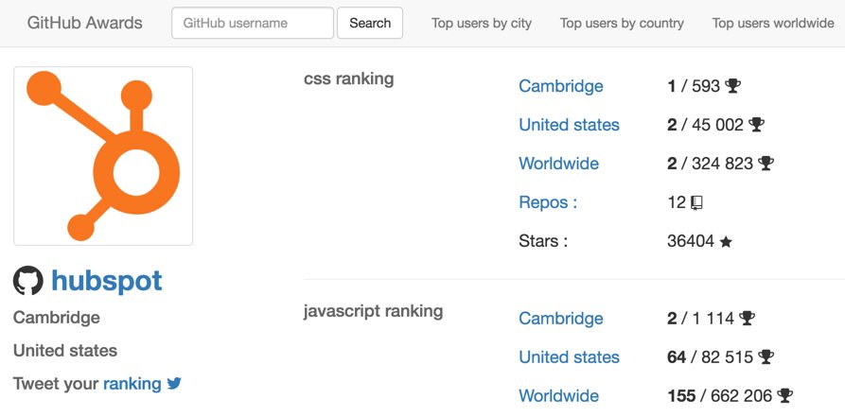Click trophy icon next to 2 / 45 002
The image size is (845, 417).
(x=757, y=125)
